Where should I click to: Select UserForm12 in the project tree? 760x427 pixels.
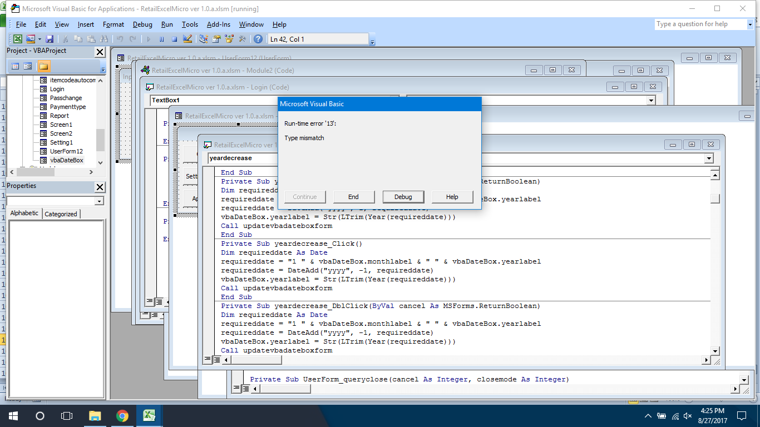pos(66,151)
